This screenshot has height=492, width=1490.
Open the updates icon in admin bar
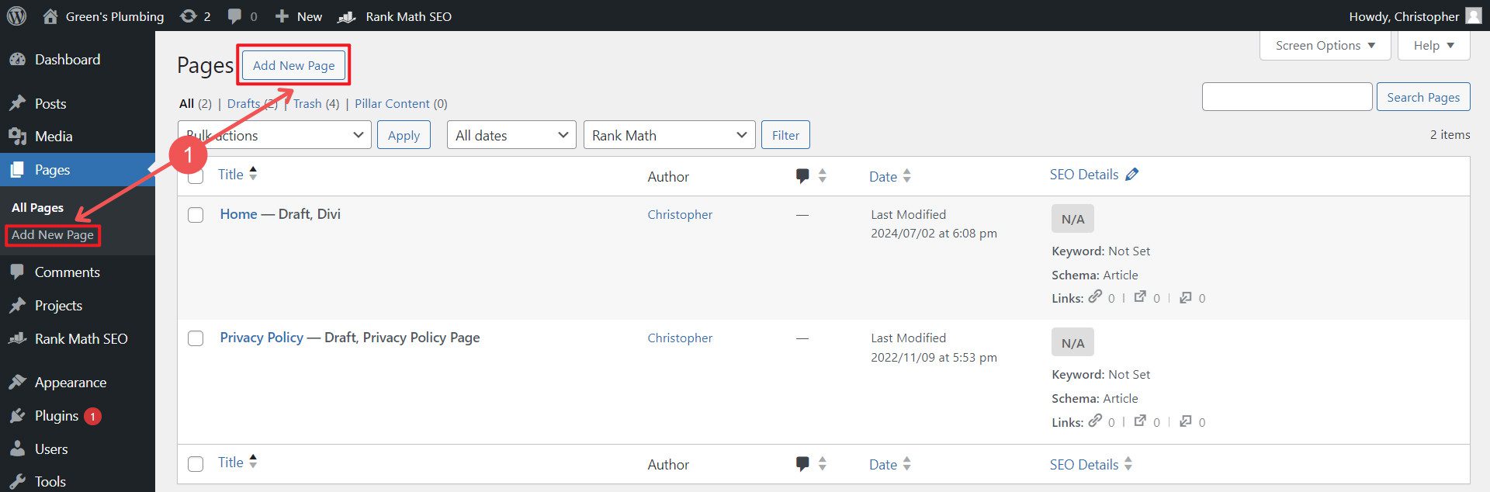coord(189,16)
